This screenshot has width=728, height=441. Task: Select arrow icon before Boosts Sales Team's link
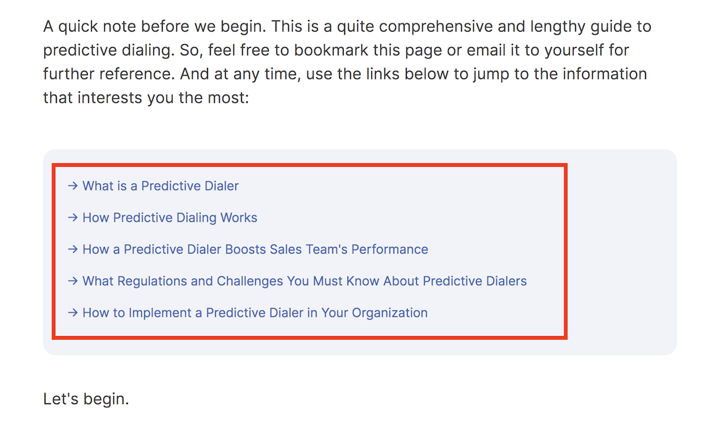(73, 249)
